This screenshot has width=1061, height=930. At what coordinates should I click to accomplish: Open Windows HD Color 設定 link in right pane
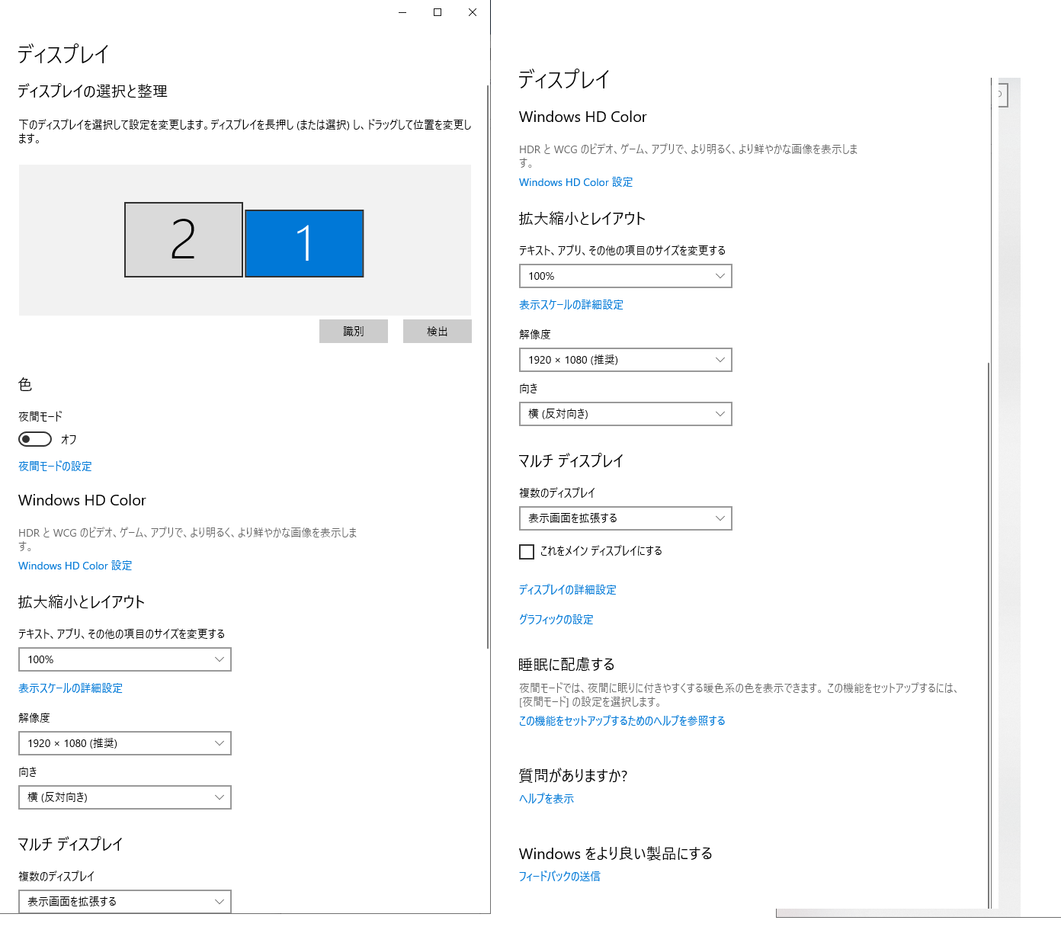[576, 182]
